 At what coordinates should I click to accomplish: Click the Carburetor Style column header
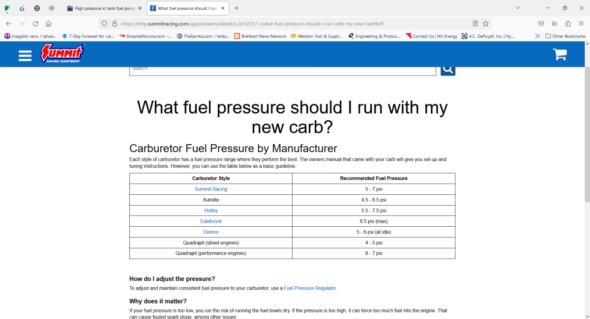(x=211, y=178)
